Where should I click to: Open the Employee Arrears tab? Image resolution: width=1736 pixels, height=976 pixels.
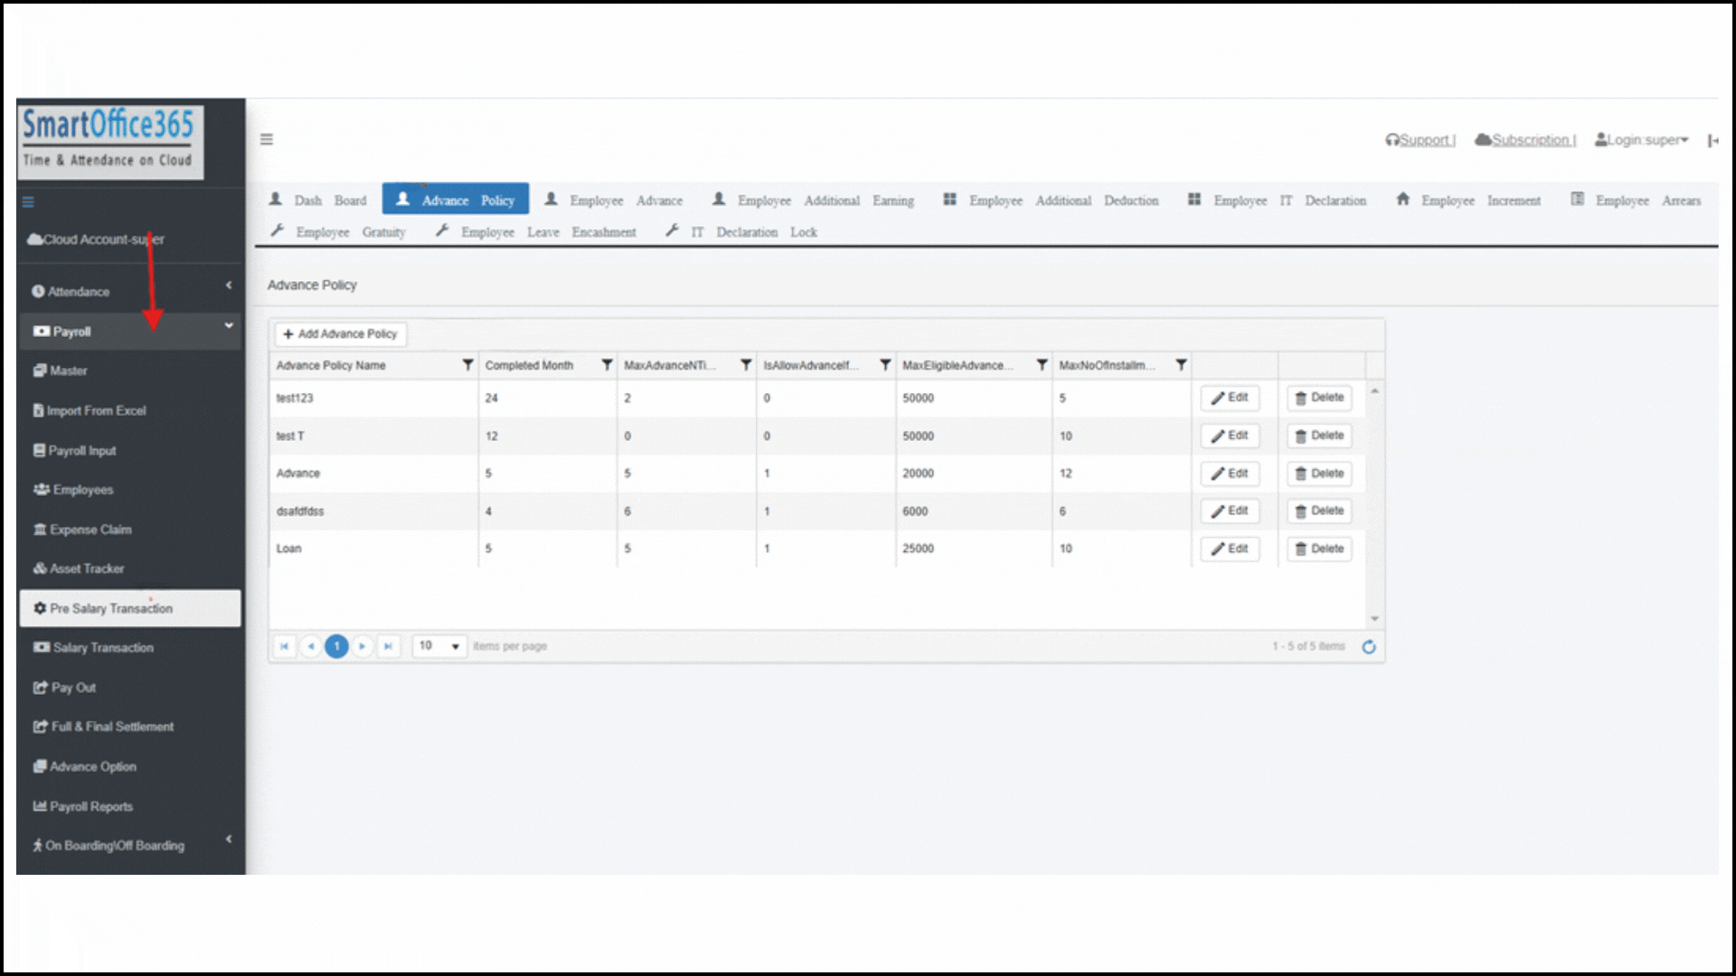coord(1636,200)
